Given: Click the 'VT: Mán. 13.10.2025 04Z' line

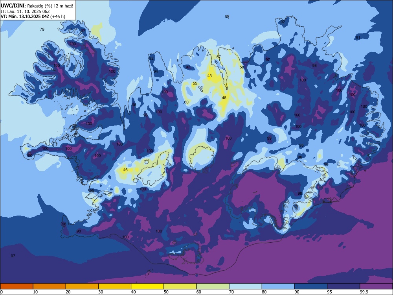Looking at the screenshot, I should tap(25, 17).
